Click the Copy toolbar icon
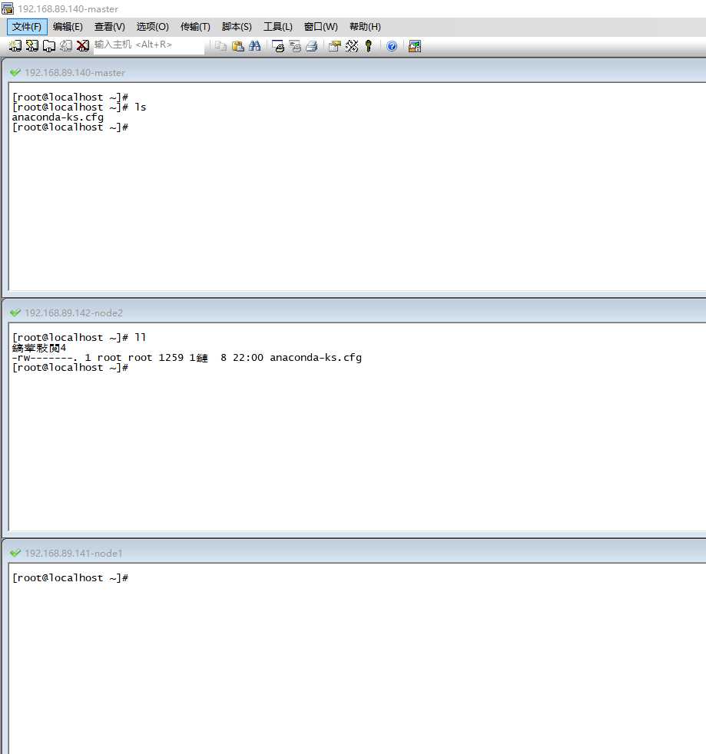The width and height of the screenshot is (706, 754). (220, 45)
